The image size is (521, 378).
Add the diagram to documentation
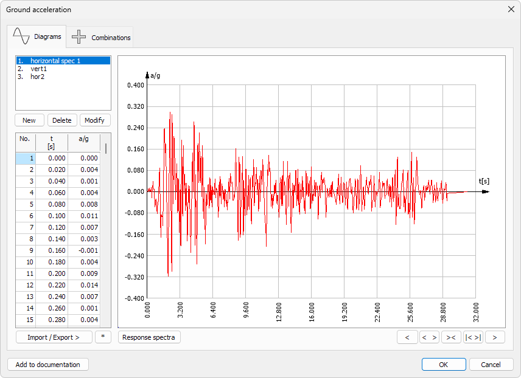(47, 365)
